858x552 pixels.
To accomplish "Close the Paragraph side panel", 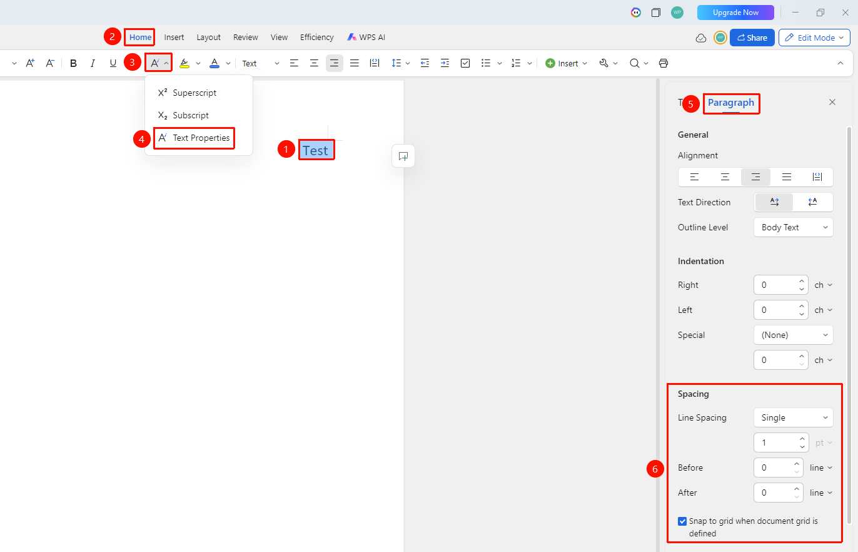I will [832, 102].
